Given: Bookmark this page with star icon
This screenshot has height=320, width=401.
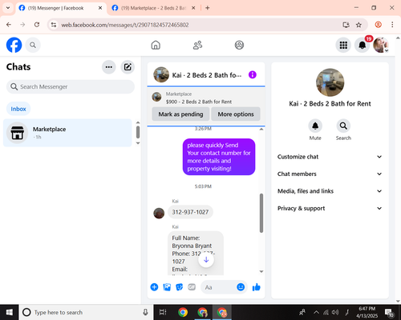Looking at the screenshot, I should coord(358,25).
